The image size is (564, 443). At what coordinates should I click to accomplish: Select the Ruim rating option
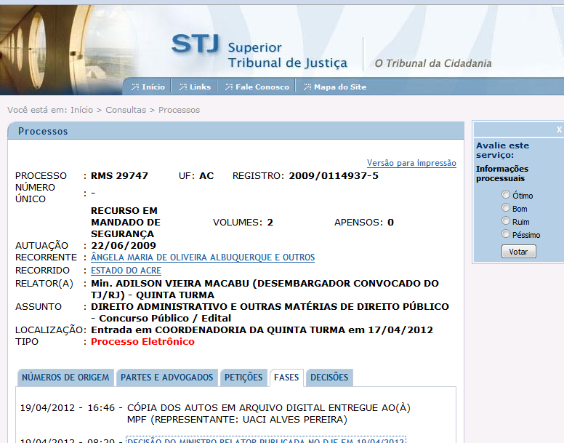pyautogui.click(x=506, y=220)
